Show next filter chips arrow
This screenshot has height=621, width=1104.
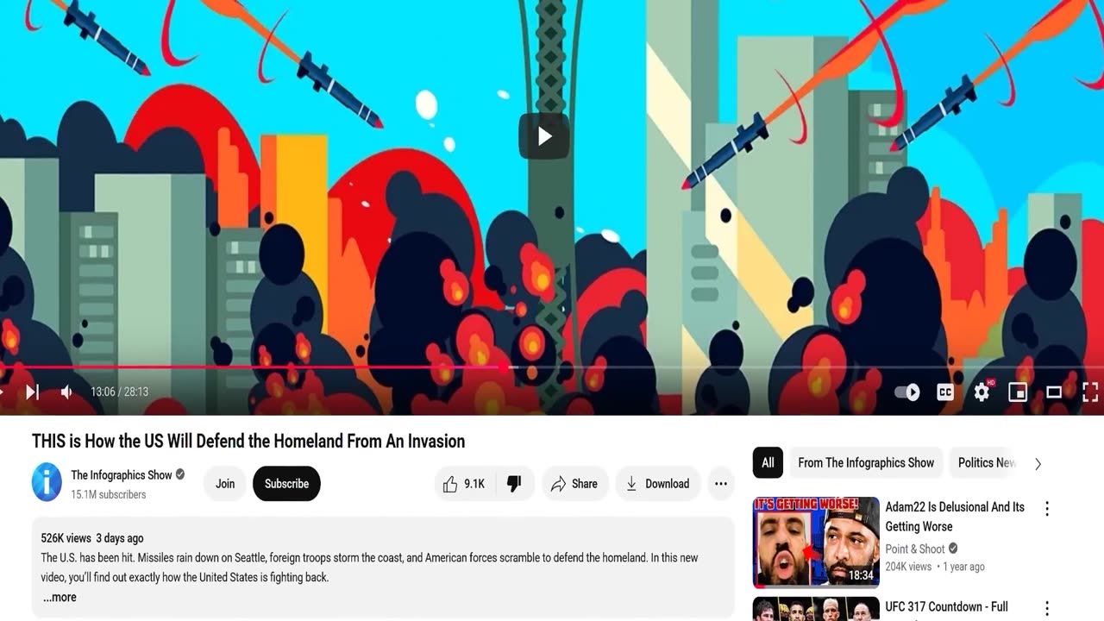(1038, 463)
